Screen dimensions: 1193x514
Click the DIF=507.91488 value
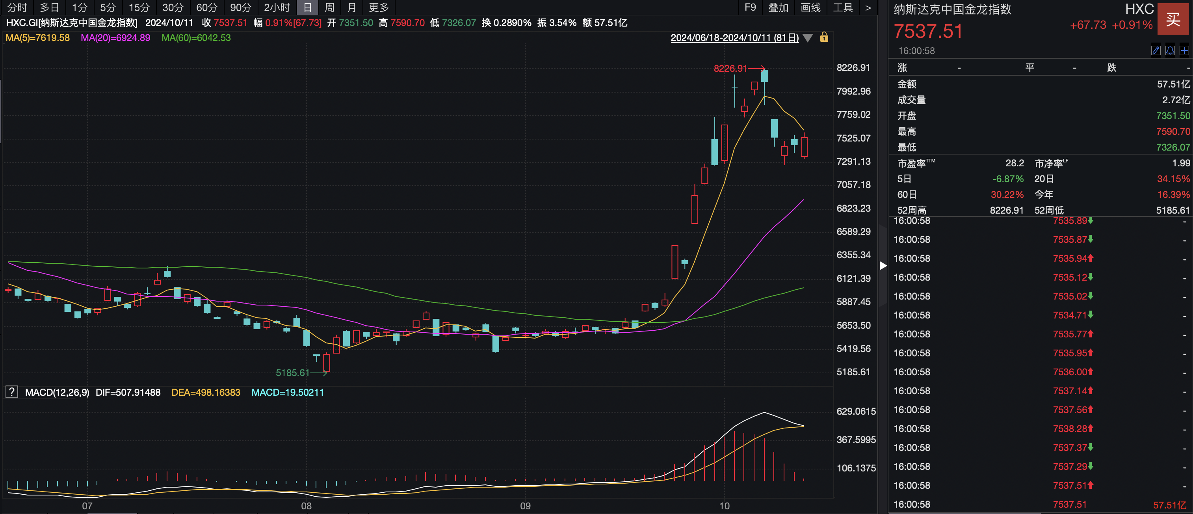click(x=128, y=392)
